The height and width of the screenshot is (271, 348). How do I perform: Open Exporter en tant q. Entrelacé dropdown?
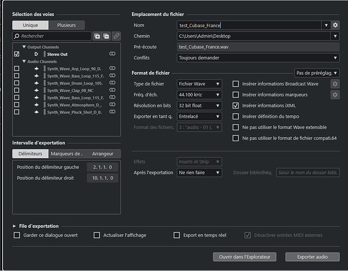(x=199, y=117)
